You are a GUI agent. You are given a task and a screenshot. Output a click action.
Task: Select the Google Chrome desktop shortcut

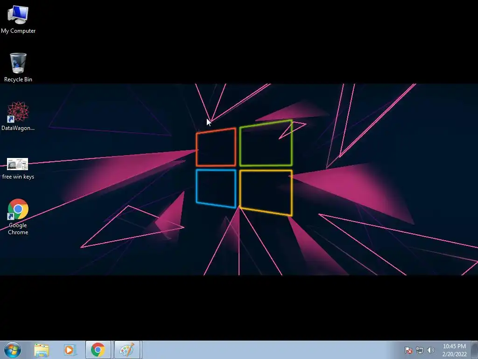(18, 209)
